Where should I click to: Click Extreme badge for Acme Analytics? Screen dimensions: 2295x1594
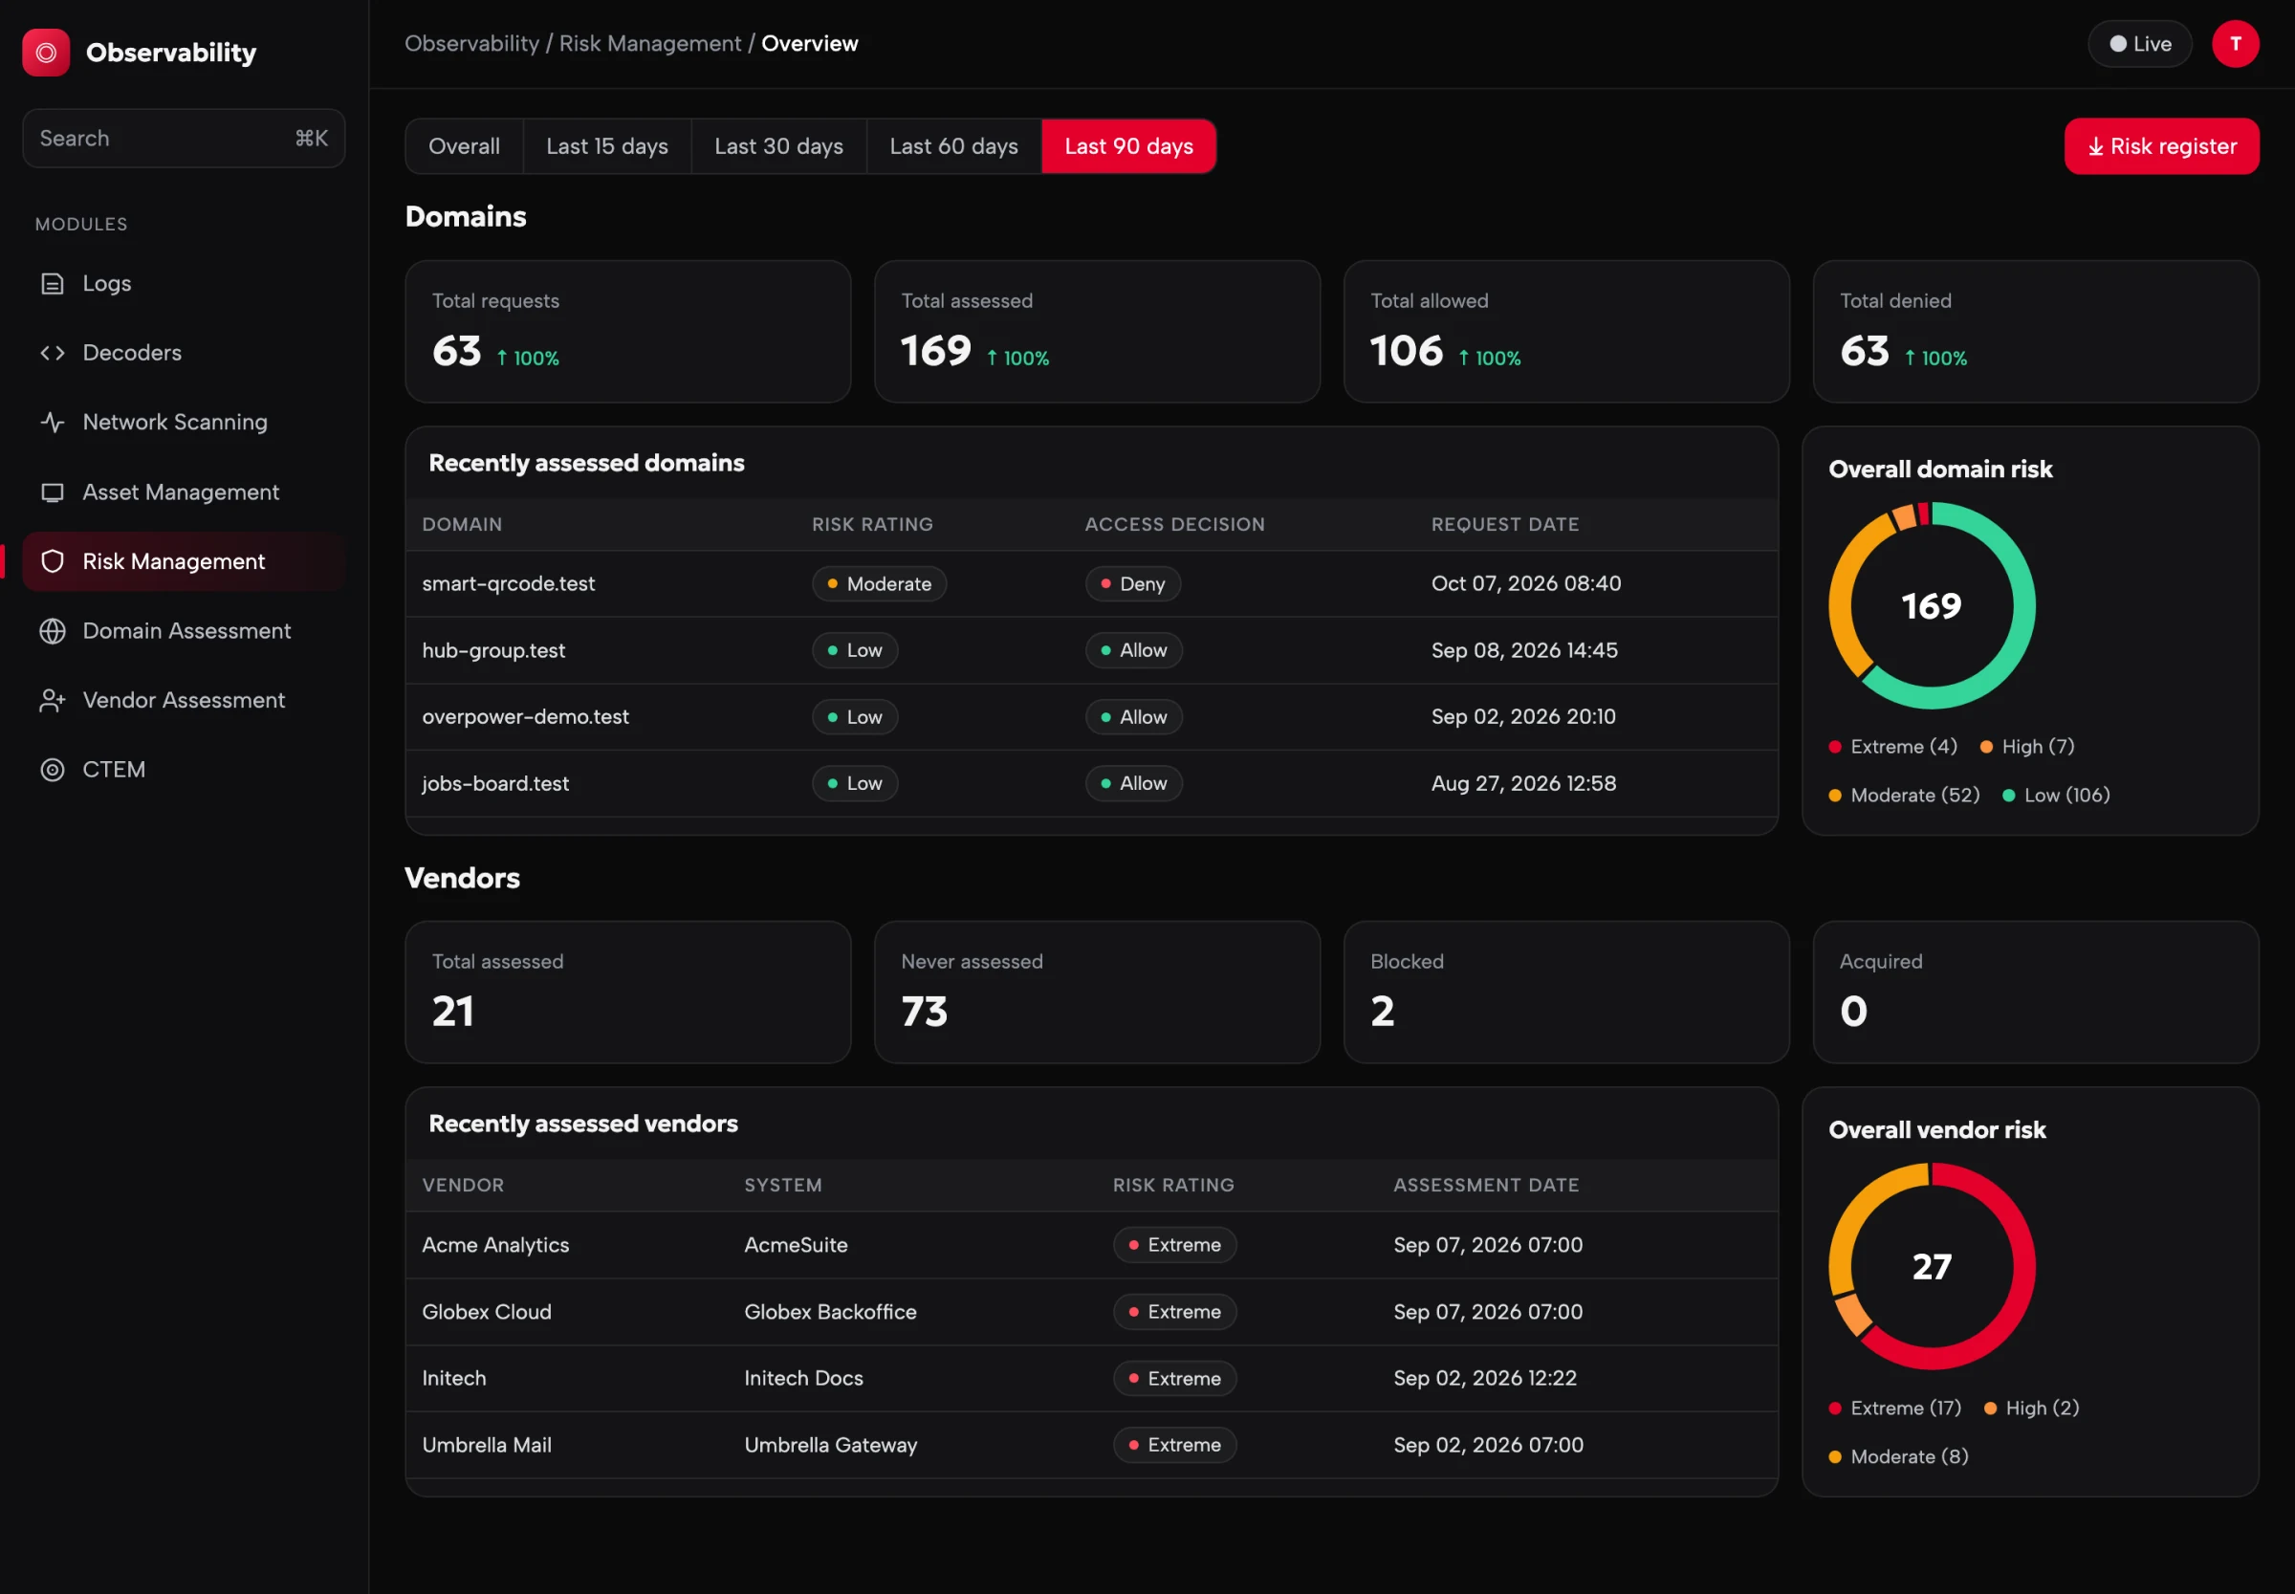(x=1174, y=1244)
